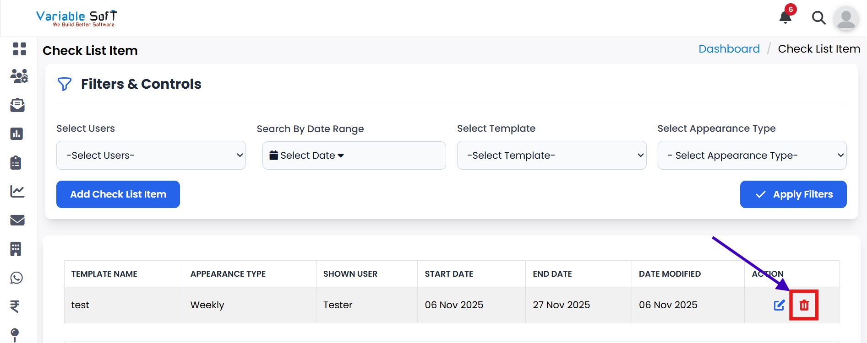Click the users management sidebar icon
The width and height of the screenshot is (867, 343).
coord(19,76)
